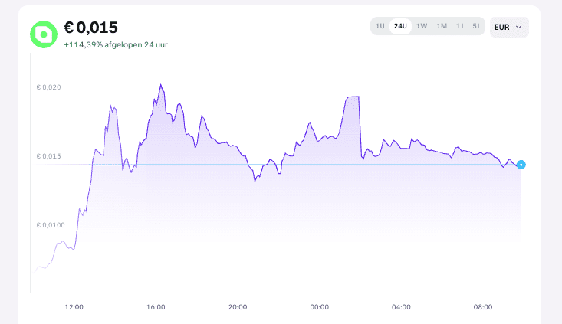The image size is (562, 324).
Task: Select the 1U timeframe tab
Action: point(380,26)
